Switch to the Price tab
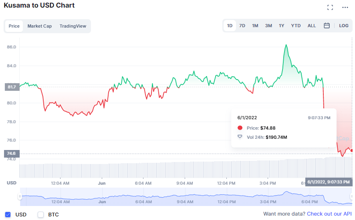Viewport: 355px width, 220px height. 14,26
